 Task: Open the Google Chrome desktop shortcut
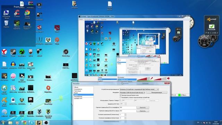point(27,14)
